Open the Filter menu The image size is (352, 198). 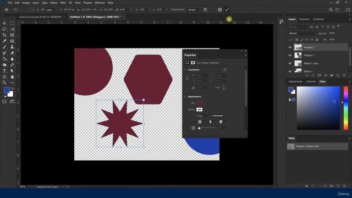click(x=63, y=3)
